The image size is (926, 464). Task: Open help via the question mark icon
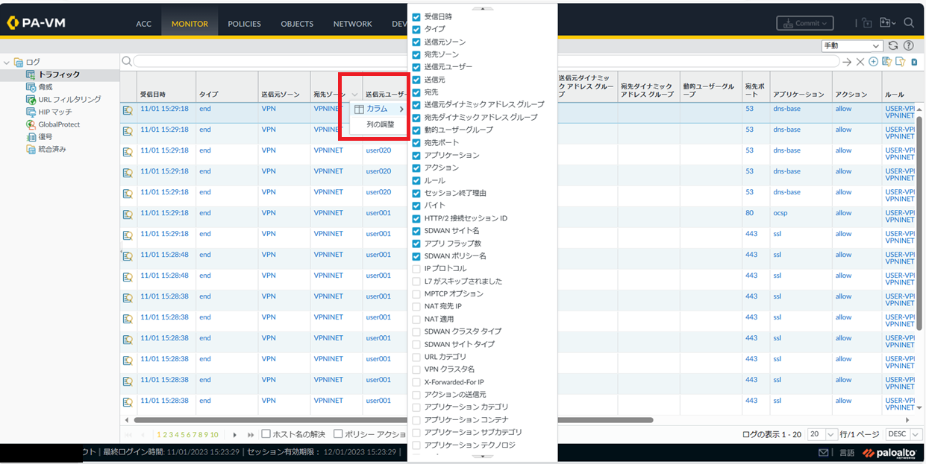pyautogui.click(x=908, y=46)
